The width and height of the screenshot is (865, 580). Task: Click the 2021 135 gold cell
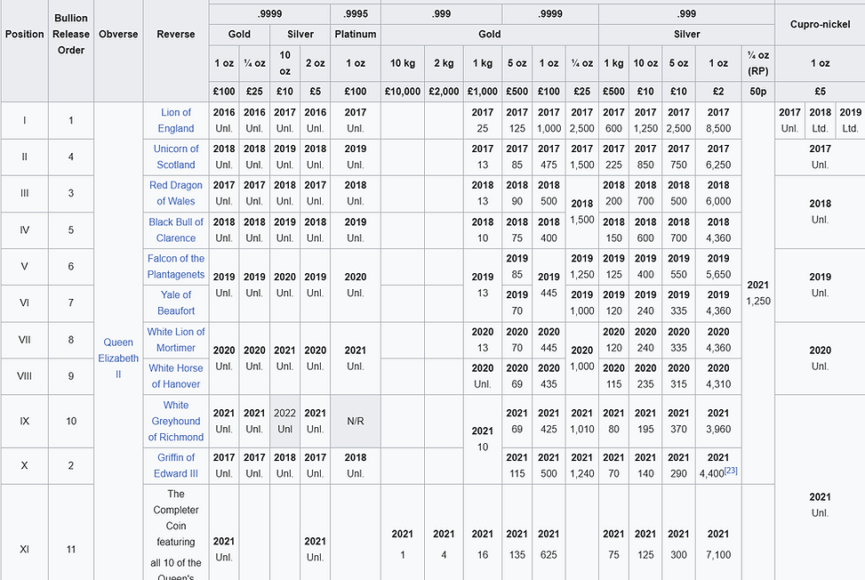click(517, 544)
